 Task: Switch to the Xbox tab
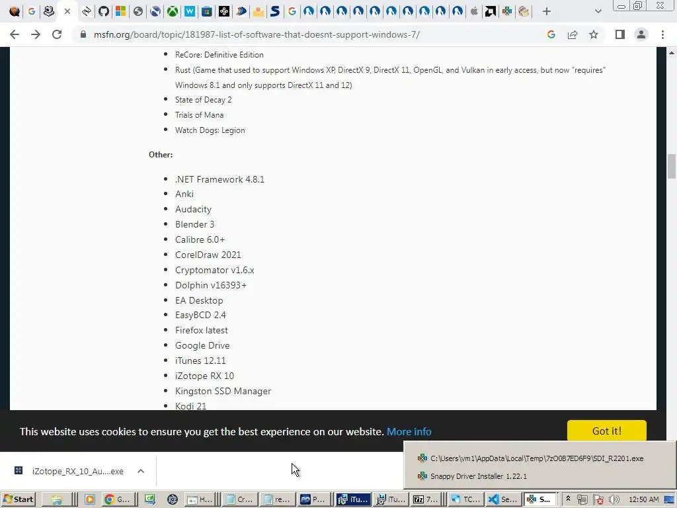[173, 11]
